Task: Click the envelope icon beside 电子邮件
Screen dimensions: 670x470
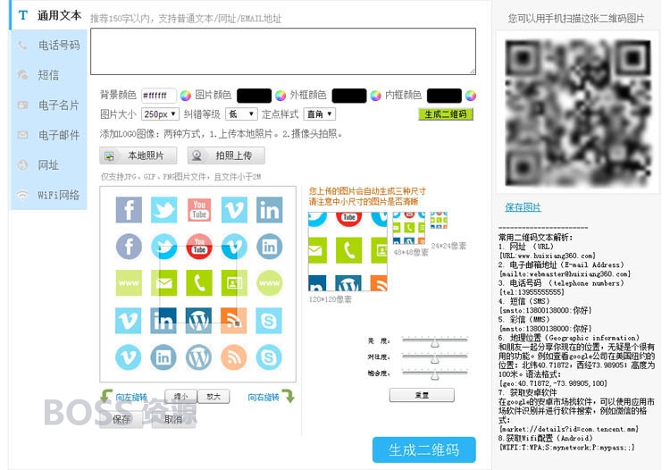Action: (22, 135)
